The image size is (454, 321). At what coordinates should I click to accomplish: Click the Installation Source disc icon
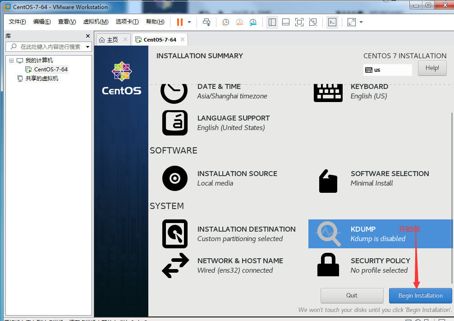pos(175,178)
